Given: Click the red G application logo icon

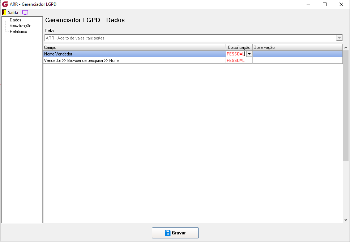Looking at the screenshot, I should point(5,4).
